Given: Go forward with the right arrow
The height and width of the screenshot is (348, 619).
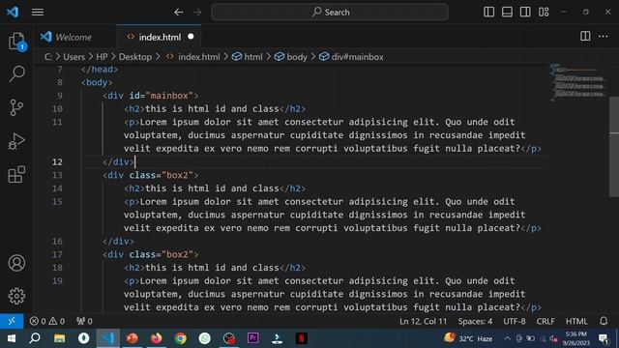Looking at the screenshot, I should coord(196,13).
